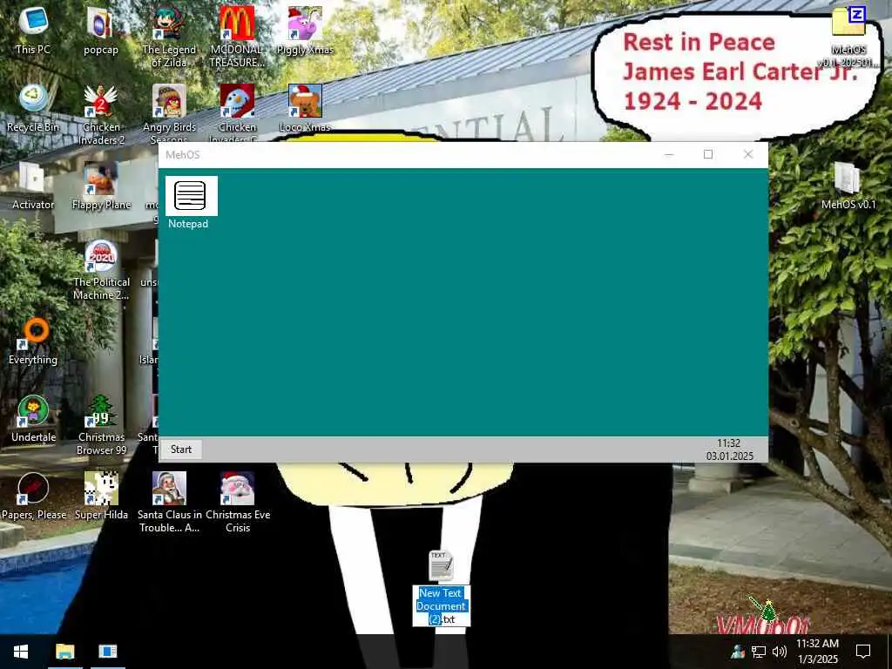Viewport: 892px width, 669px height.
Task: Click the MehOS window title text
Action: click(183, 155)
